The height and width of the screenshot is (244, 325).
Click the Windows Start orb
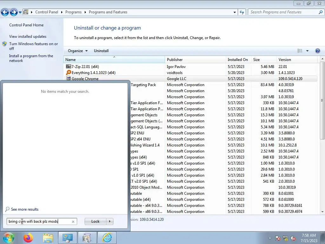click(x=8, y=238)
